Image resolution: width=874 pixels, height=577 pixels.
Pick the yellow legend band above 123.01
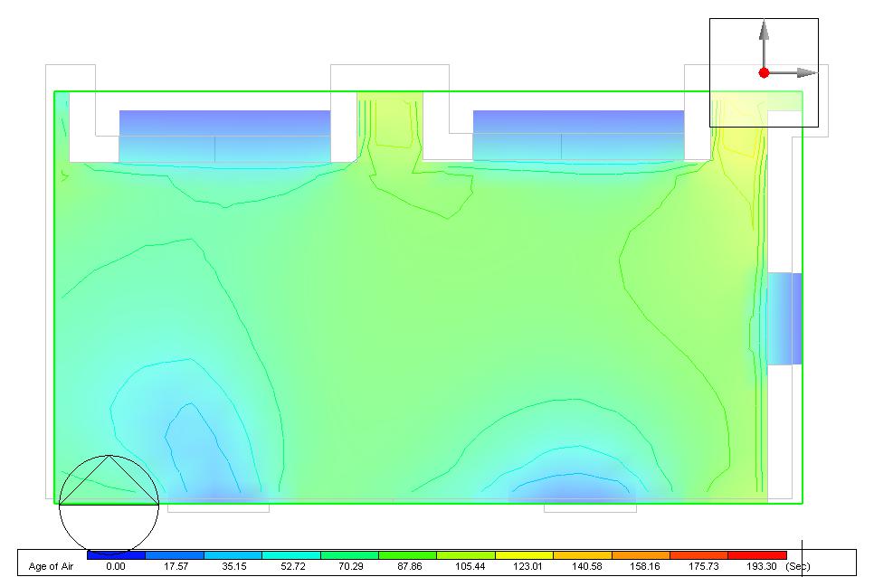click(x=525, y=555)
